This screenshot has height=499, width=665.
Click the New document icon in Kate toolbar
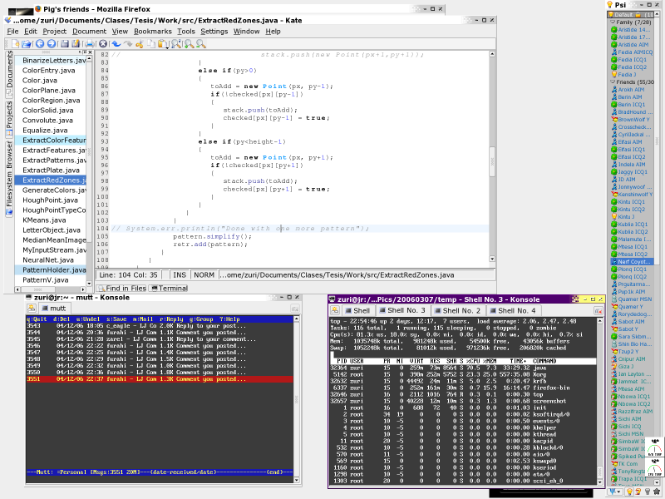click(x=15, y=43)
